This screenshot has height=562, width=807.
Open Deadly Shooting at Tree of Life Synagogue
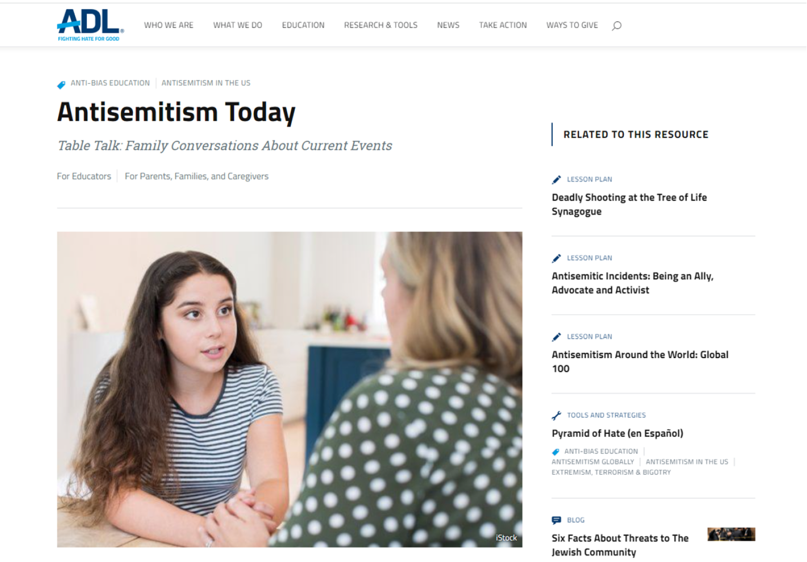[x=629, y=204]
